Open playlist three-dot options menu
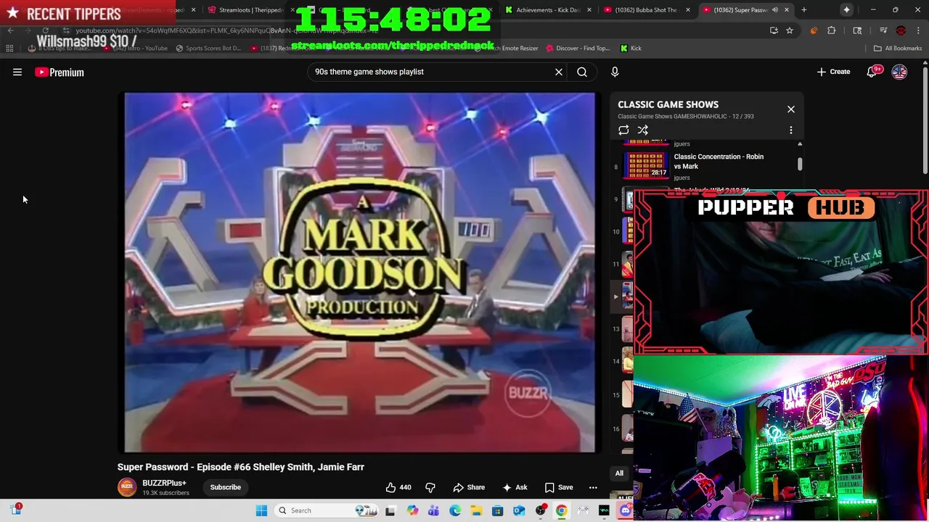The height and width of the screenshot is (522, 929). coord(791,130)
